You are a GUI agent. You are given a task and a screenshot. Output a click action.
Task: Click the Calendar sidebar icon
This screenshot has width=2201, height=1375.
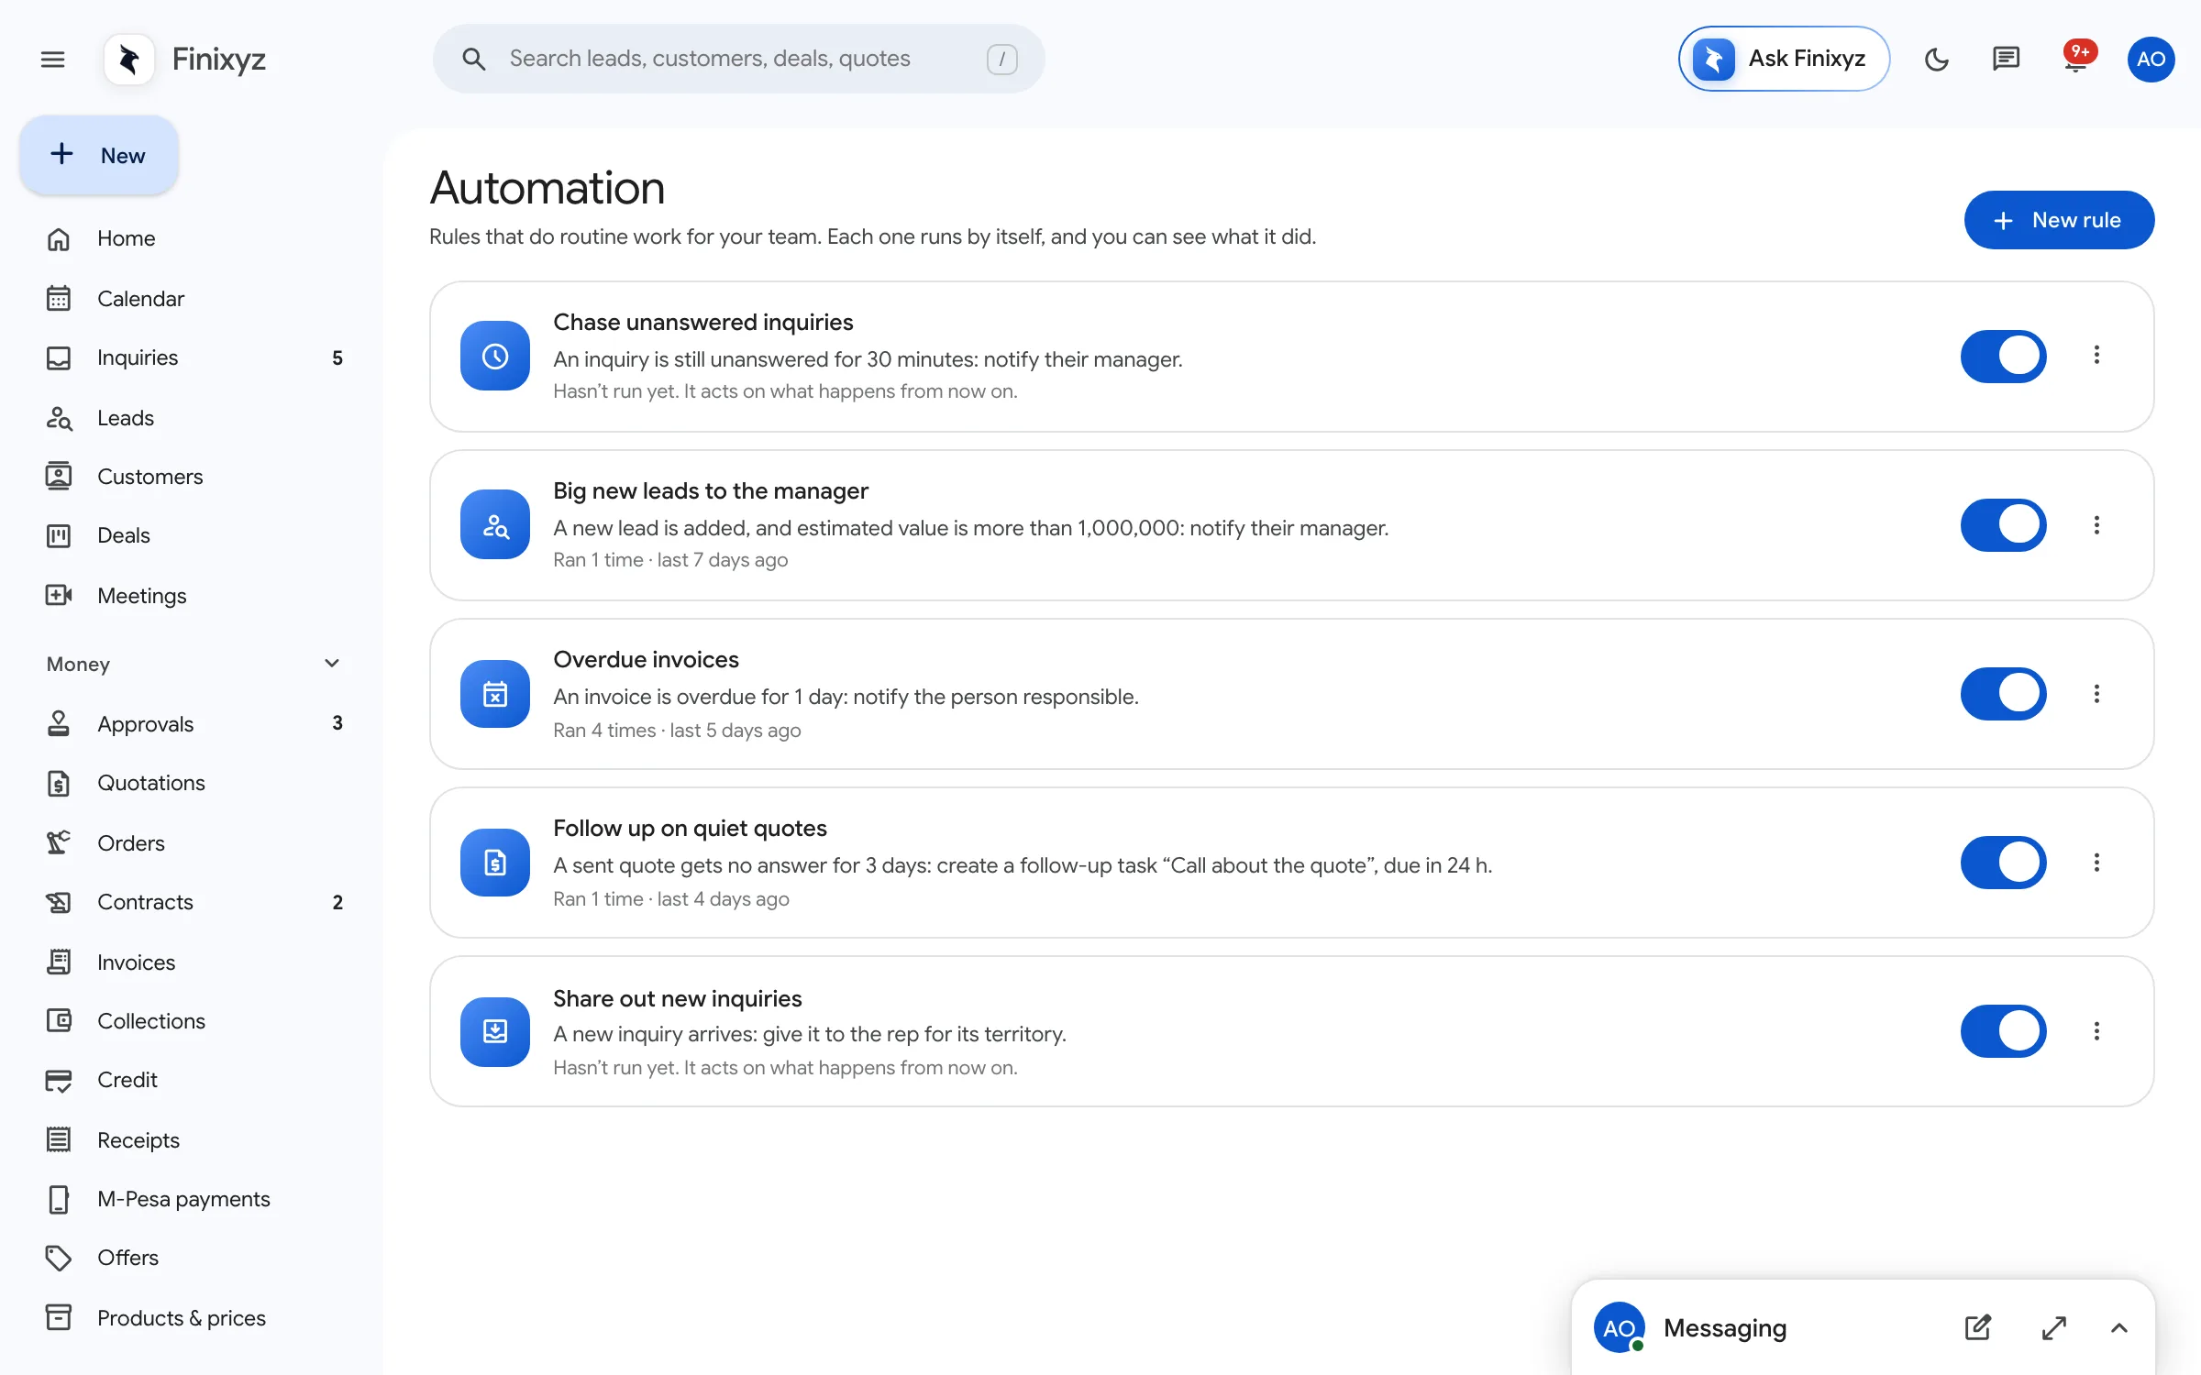(x=59, y=299)
